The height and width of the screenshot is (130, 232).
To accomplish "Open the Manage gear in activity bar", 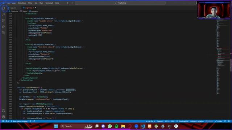I will tap(4, 117).
